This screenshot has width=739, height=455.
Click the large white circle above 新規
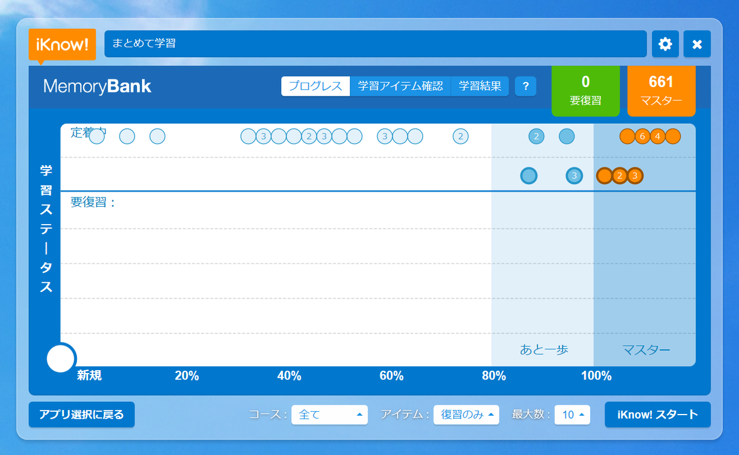[61, 359]
